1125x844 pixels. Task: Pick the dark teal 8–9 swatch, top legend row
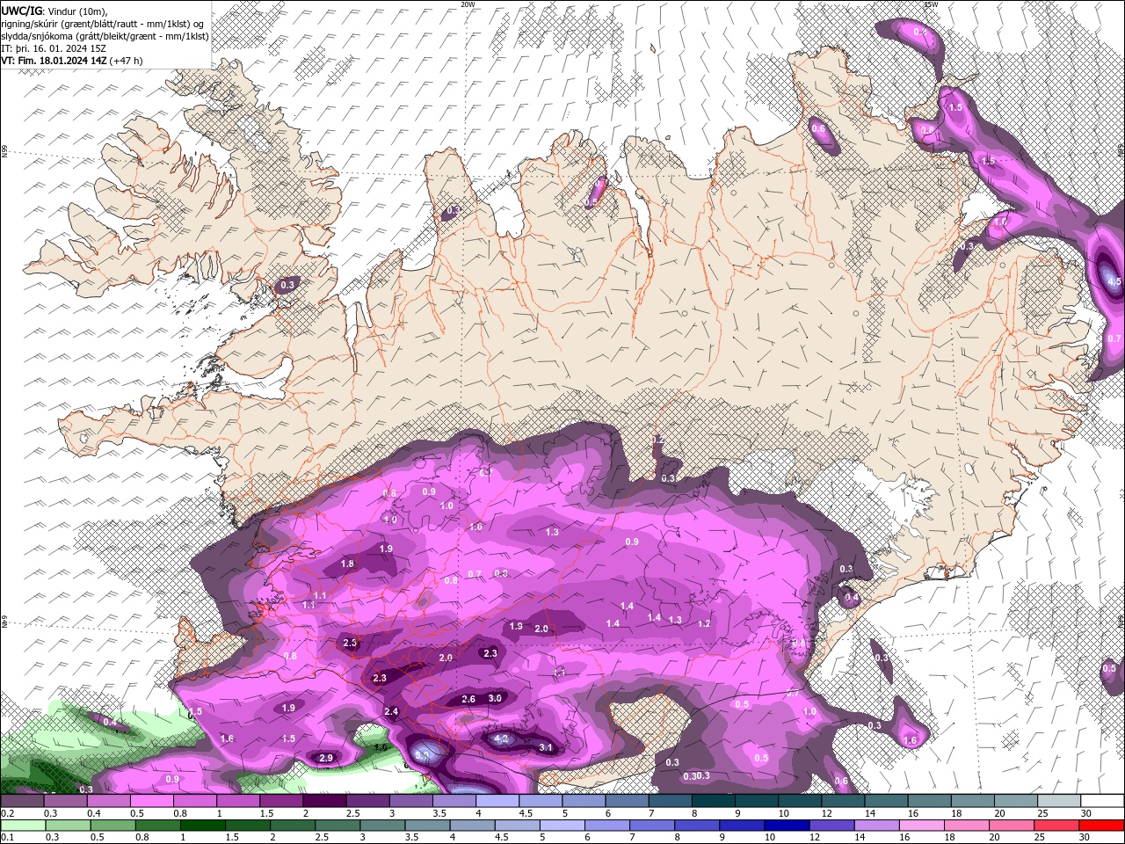(715, 801)
